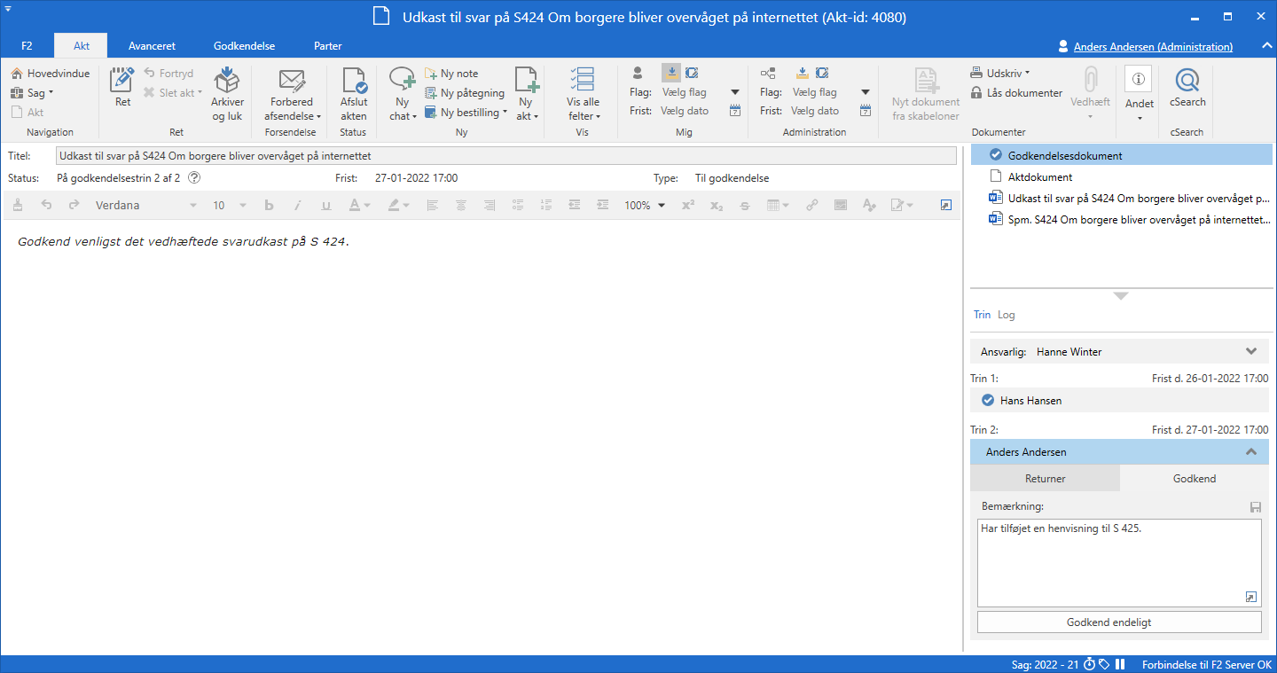Click the Mig person icon
This screenshot has width=1277, height=673.
(x=638, y=73)
